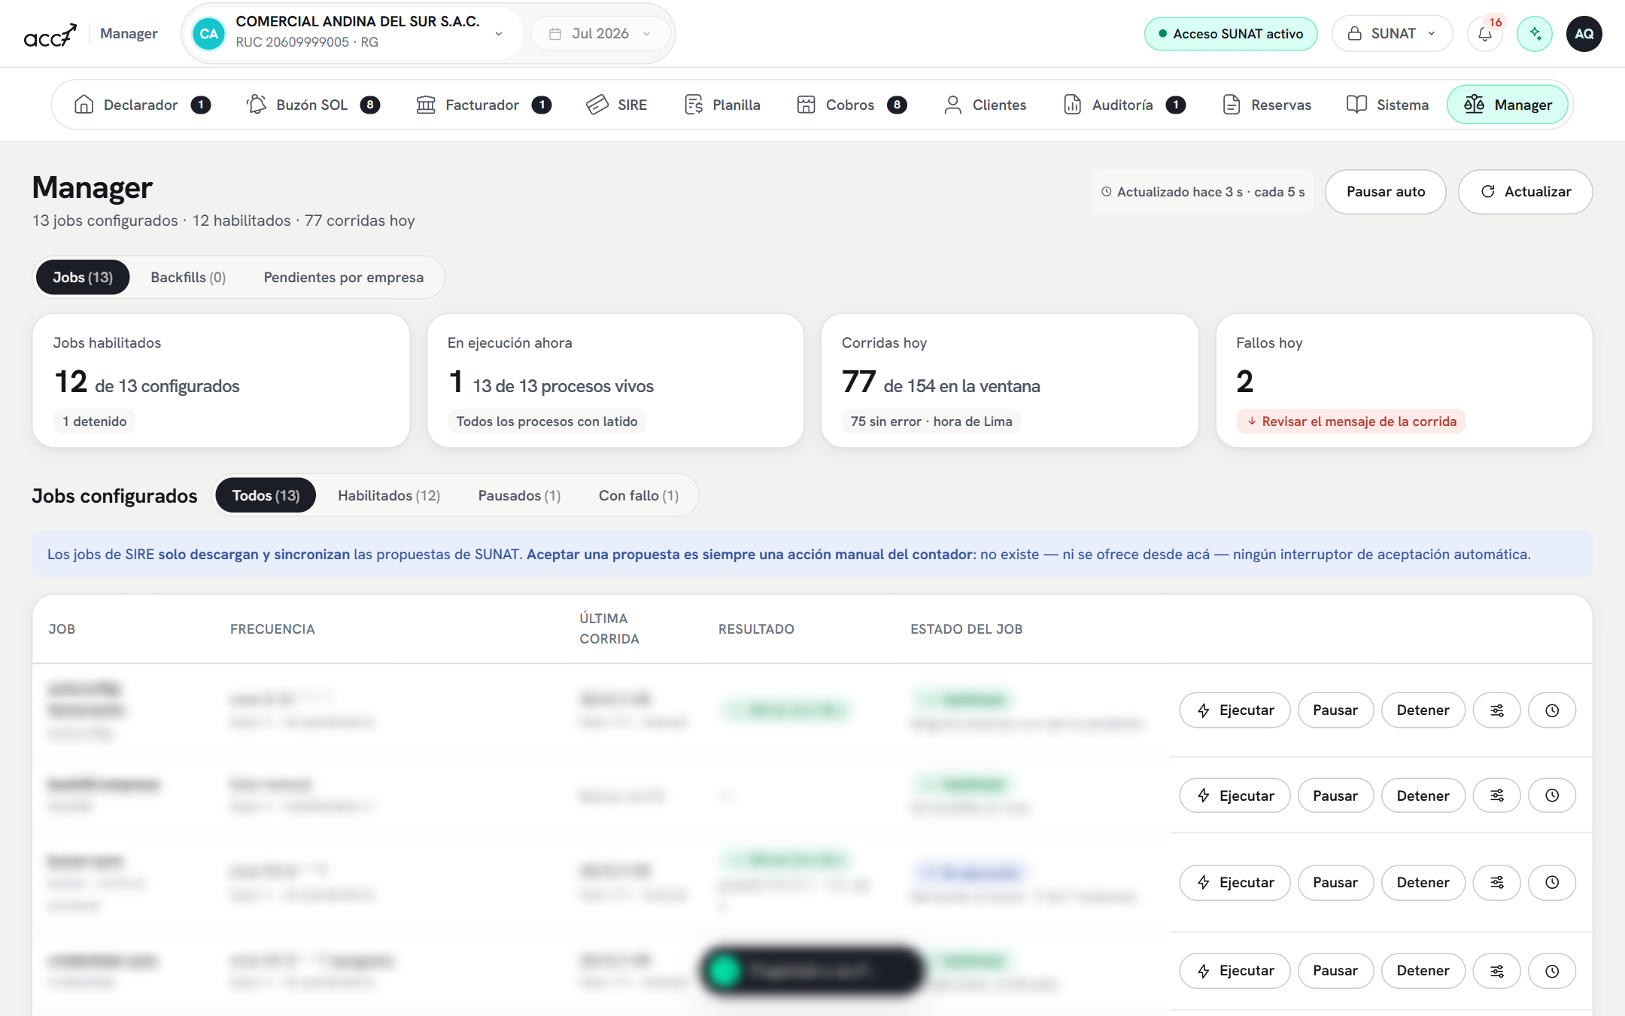Open the SIRE module
The width and height of the screenshot is (1625, 1016).
[x=616, y=105]
